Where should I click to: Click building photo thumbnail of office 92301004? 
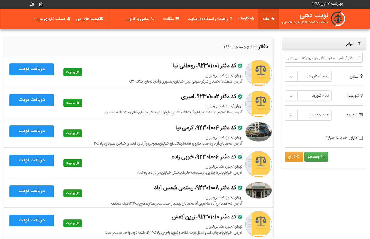[258, 132]
